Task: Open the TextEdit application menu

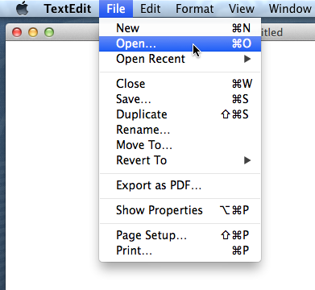Action: [68, 9]
